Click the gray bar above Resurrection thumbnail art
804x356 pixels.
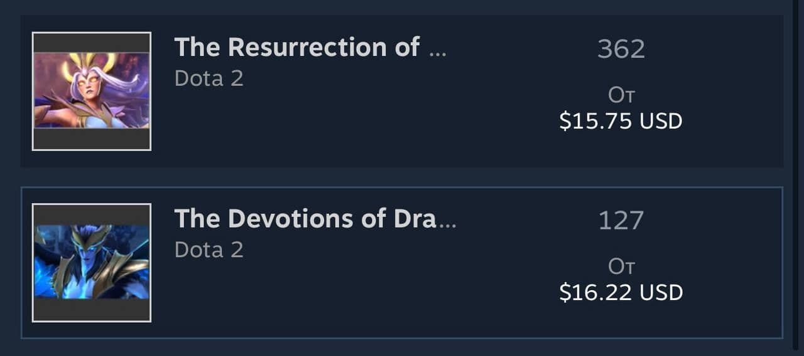(92, 43)
